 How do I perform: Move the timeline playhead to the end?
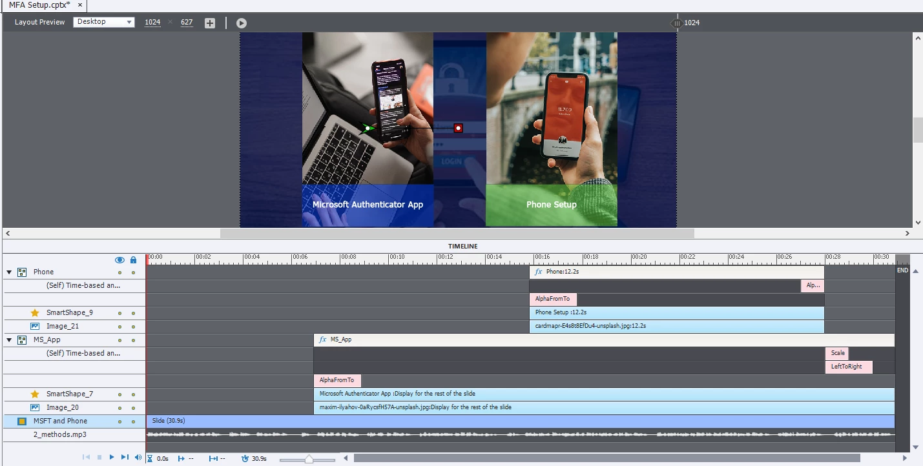(125, 458)
